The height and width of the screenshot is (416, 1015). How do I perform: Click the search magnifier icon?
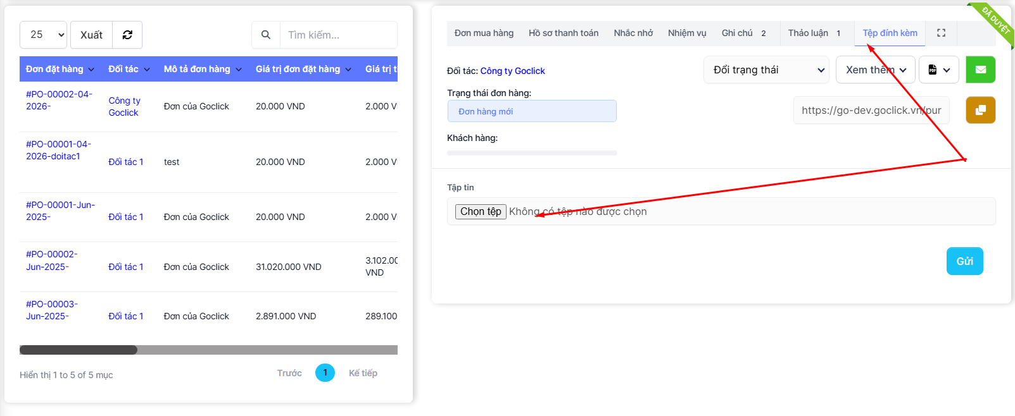[x=266, y=35]
